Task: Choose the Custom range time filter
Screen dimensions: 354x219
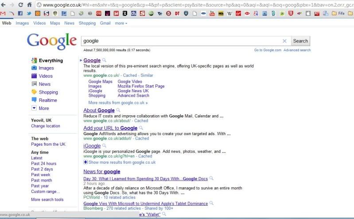Action: point(46,192)
